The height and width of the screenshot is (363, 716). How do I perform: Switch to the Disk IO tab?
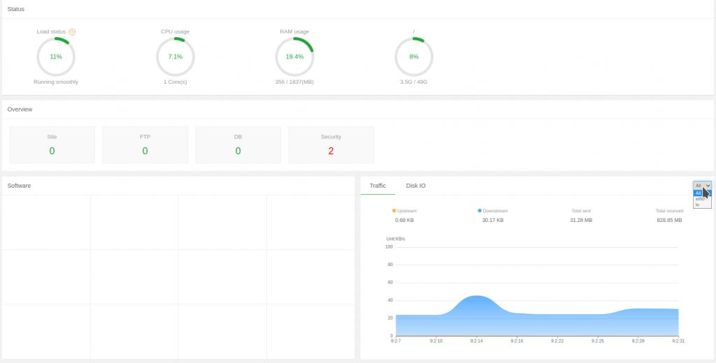pos(416,186)
